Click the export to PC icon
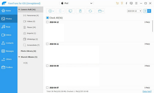Viewport: 154px width, 93px height. point(70,11)
